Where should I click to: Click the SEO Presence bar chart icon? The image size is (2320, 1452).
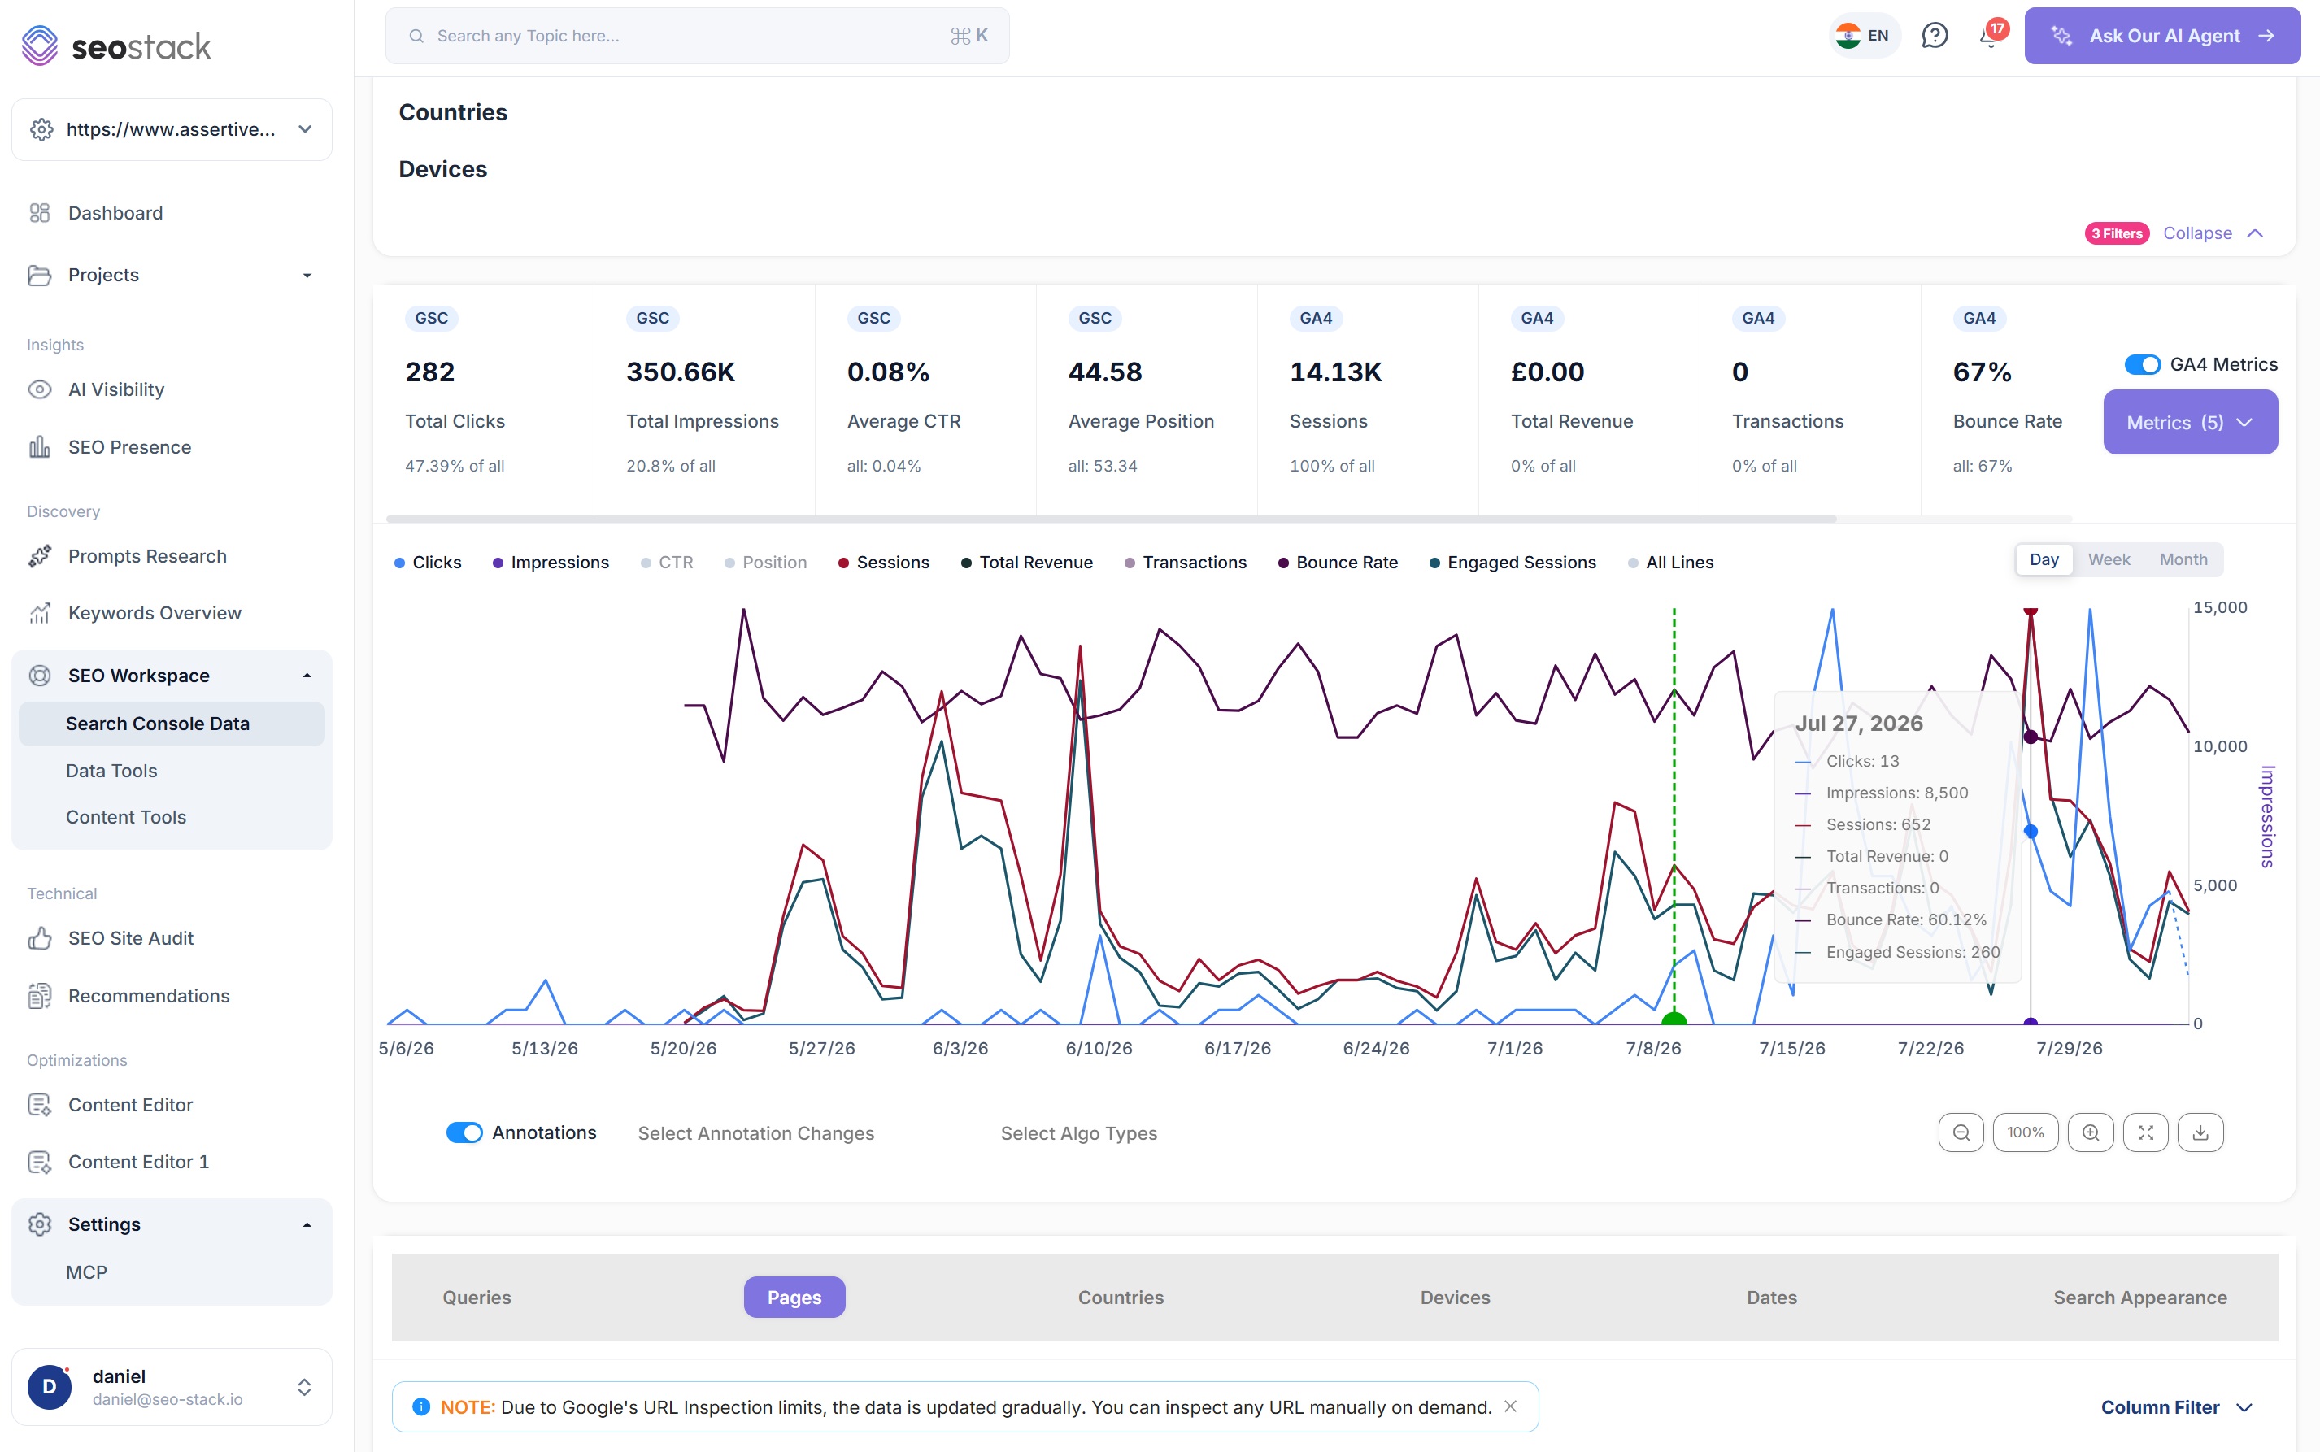pyautogui.click(x=39, y=447)
